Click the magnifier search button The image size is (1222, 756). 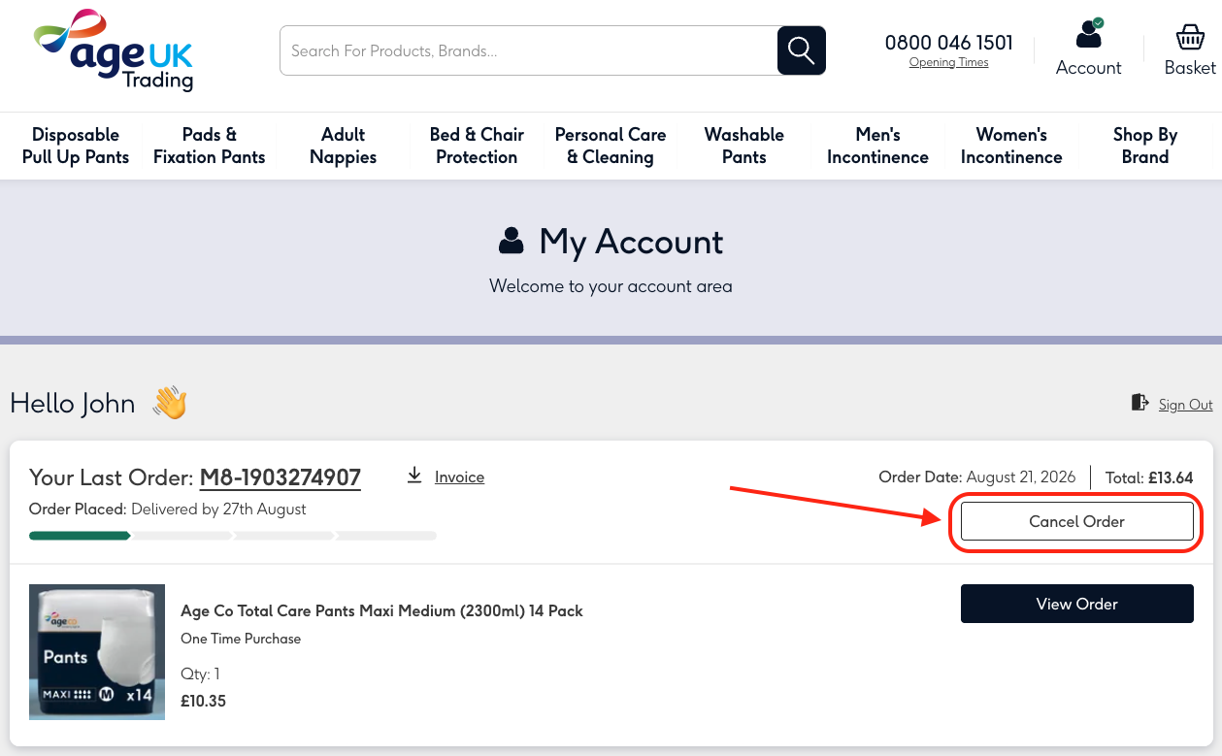click(x=802, y=50)
